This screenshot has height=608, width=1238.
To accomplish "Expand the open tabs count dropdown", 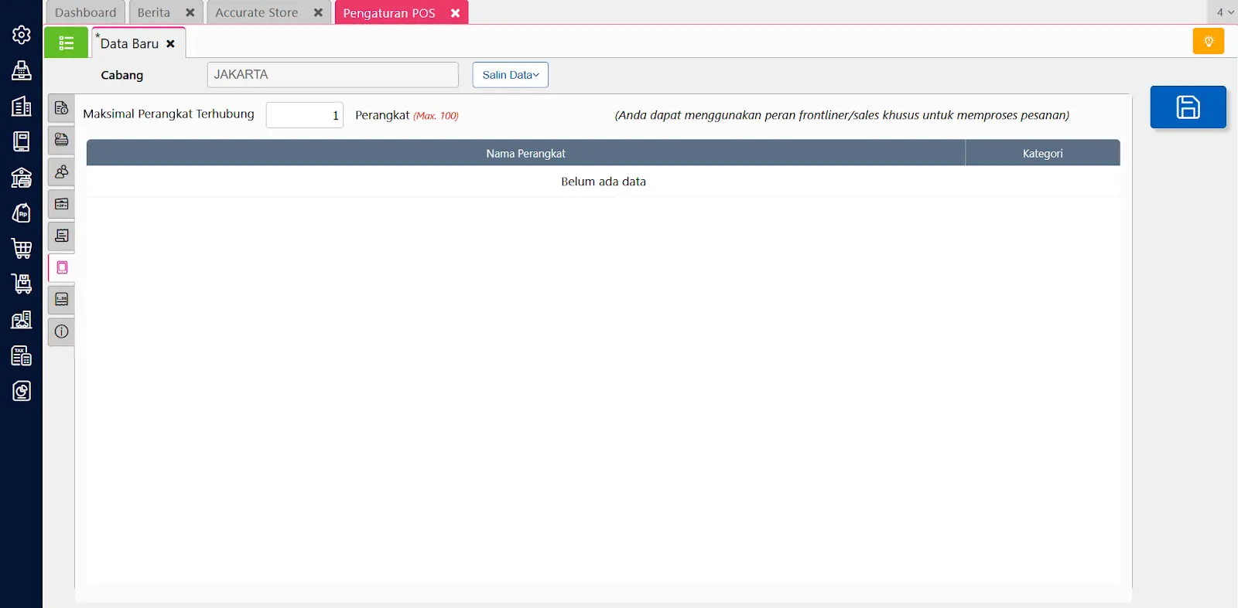I will [x=1224, y=12].
